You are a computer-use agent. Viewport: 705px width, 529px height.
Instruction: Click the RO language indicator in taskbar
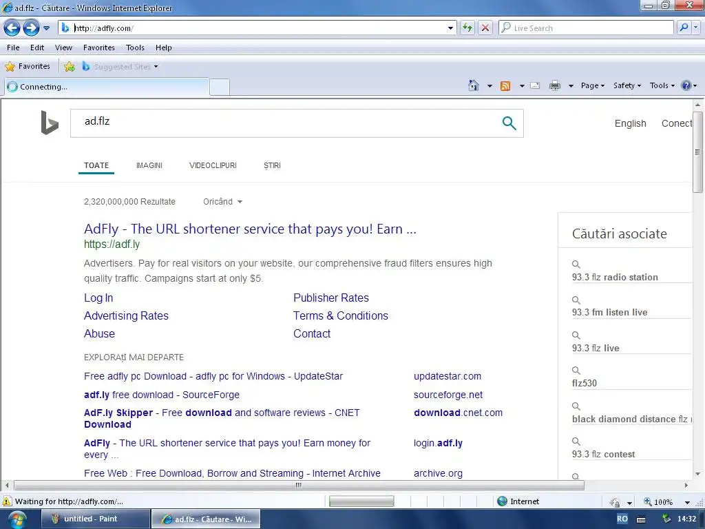click(622, 519)
